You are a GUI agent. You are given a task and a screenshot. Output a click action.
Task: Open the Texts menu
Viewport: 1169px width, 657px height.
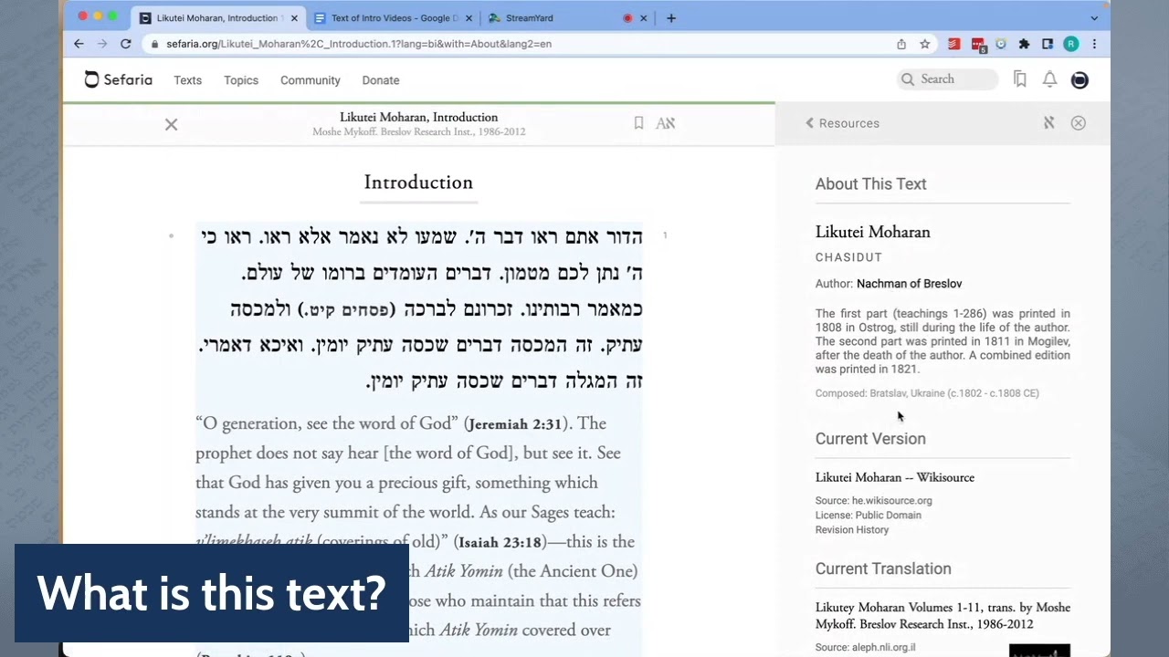[x=187, y=80]
